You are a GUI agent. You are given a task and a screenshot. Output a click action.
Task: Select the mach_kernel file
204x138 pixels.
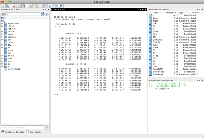pyautogui.click(x=14, y=69)
